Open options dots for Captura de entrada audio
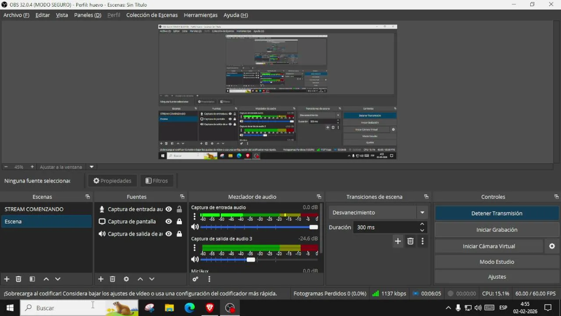Viewport: 561px width, 316px height. point(195,217)
